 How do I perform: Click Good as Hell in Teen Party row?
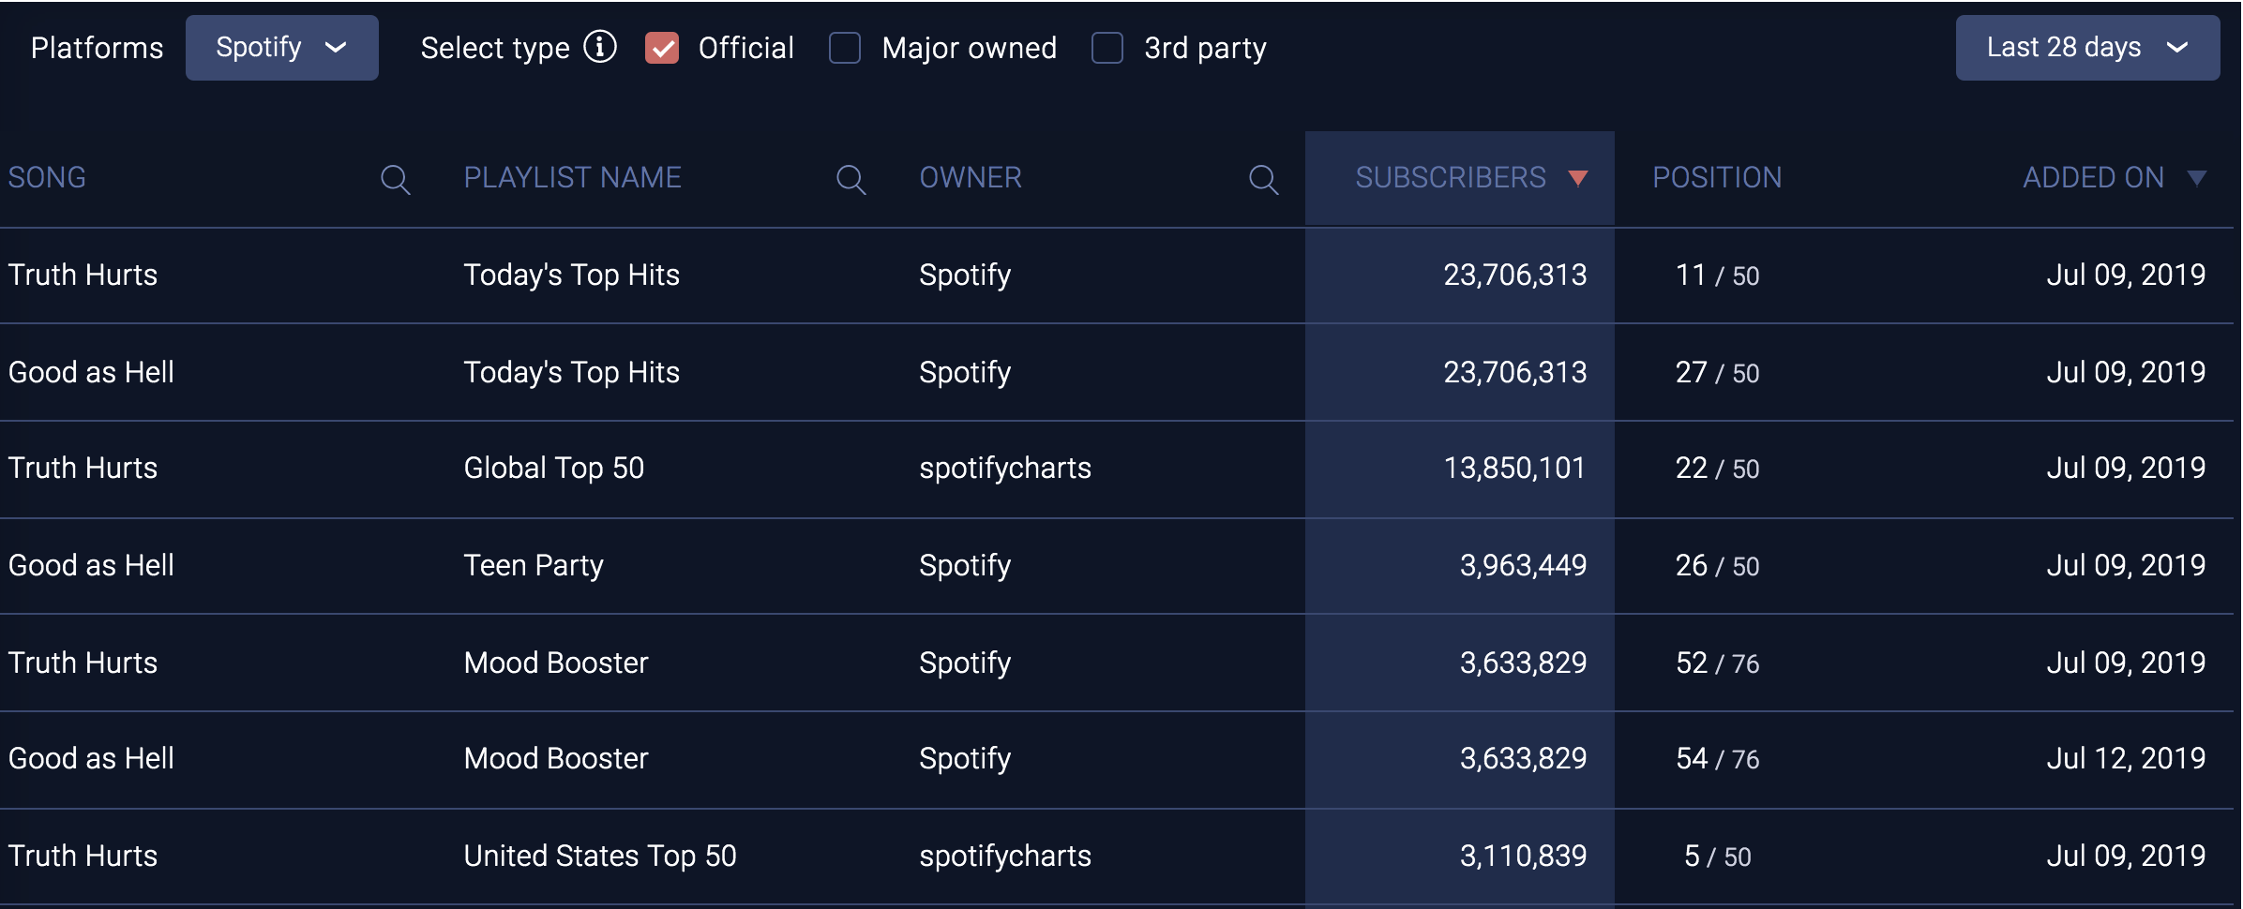pos(91,565)
